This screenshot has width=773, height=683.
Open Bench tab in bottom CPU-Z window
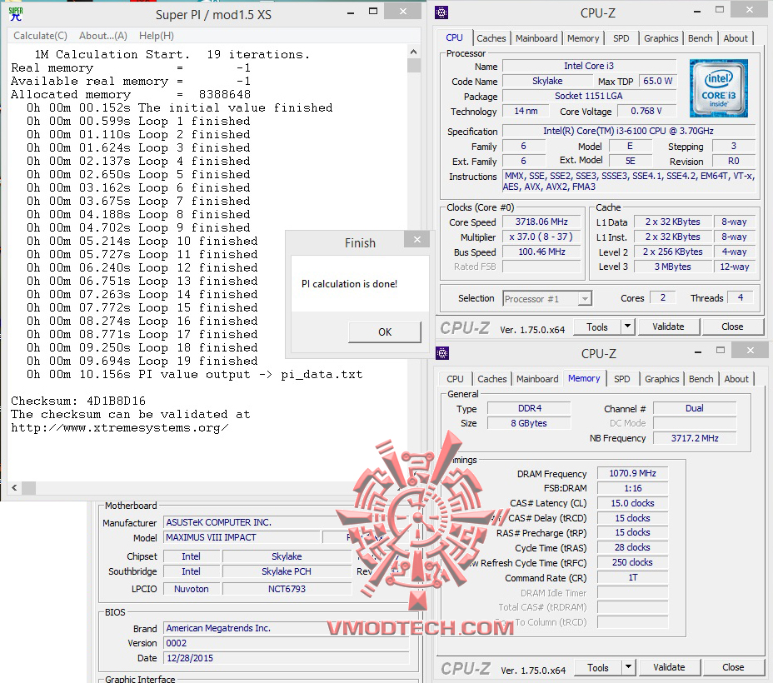click(701, 379)
